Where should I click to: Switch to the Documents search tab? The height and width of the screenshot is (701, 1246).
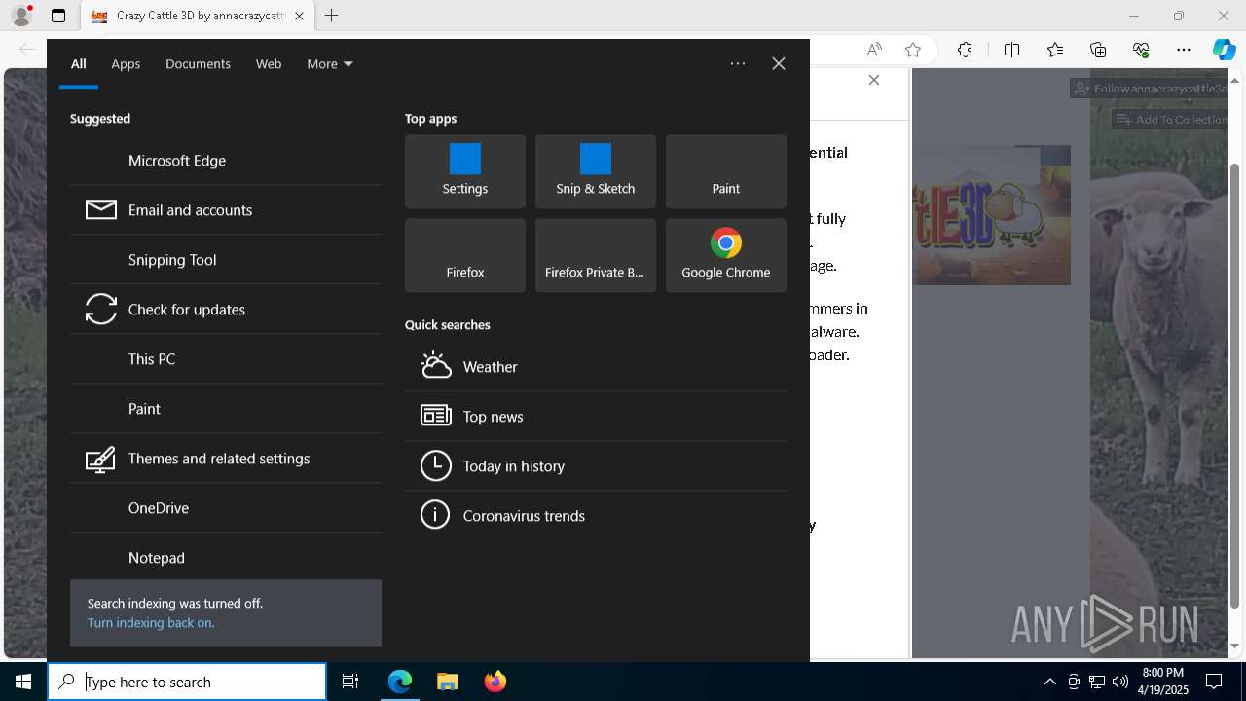pyautogui.click(x=198, y=63)
